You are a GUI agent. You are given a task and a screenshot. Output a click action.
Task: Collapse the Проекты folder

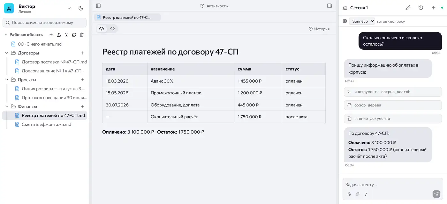tap(6, 80)
